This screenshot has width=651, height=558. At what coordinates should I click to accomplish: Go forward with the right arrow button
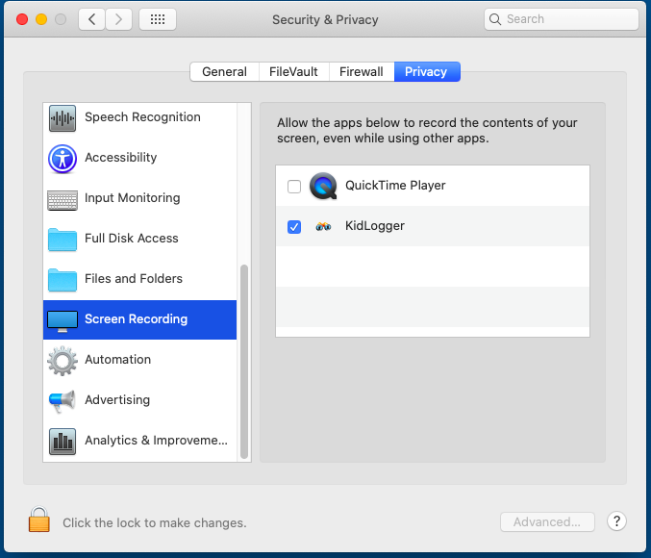click(x=118, y=19)
